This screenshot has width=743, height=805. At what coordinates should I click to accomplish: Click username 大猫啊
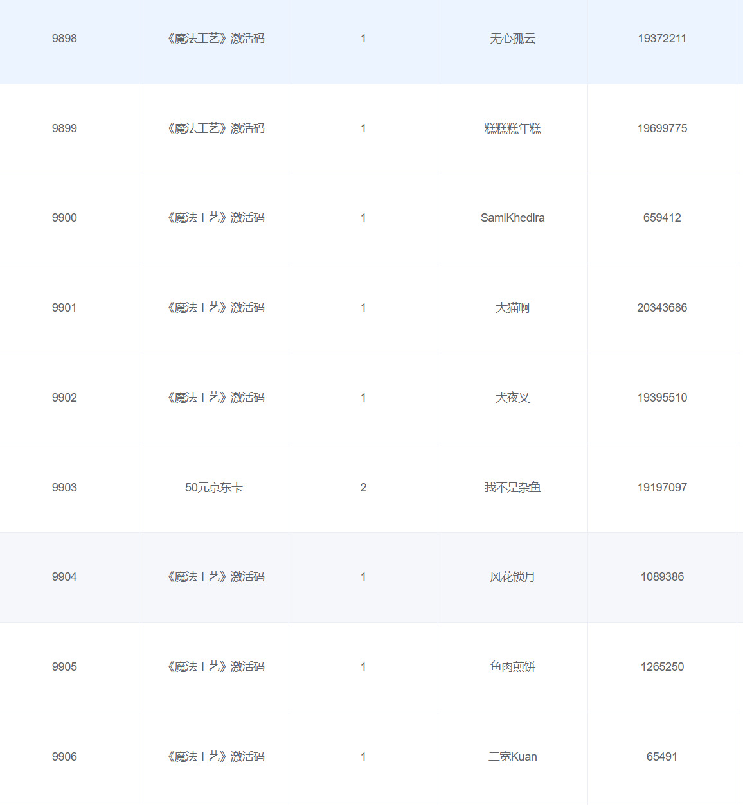pyautogui.click(x=512, y=308)
